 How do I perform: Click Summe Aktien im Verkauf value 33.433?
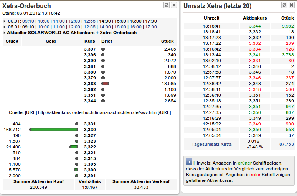click(x=141, y=187)
